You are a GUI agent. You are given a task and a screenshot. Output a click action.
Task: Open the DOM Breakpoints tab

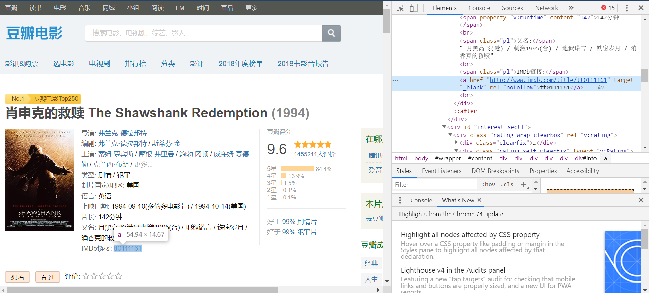[x=495, y=171]
